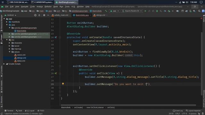Open the TODO tool window
The height and width of the screenshot is (115, 205).
pos(41,111)
